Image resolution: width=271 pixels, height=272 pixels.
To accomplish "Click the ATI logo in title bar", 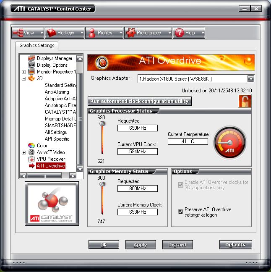I will [x=19, y=9].
